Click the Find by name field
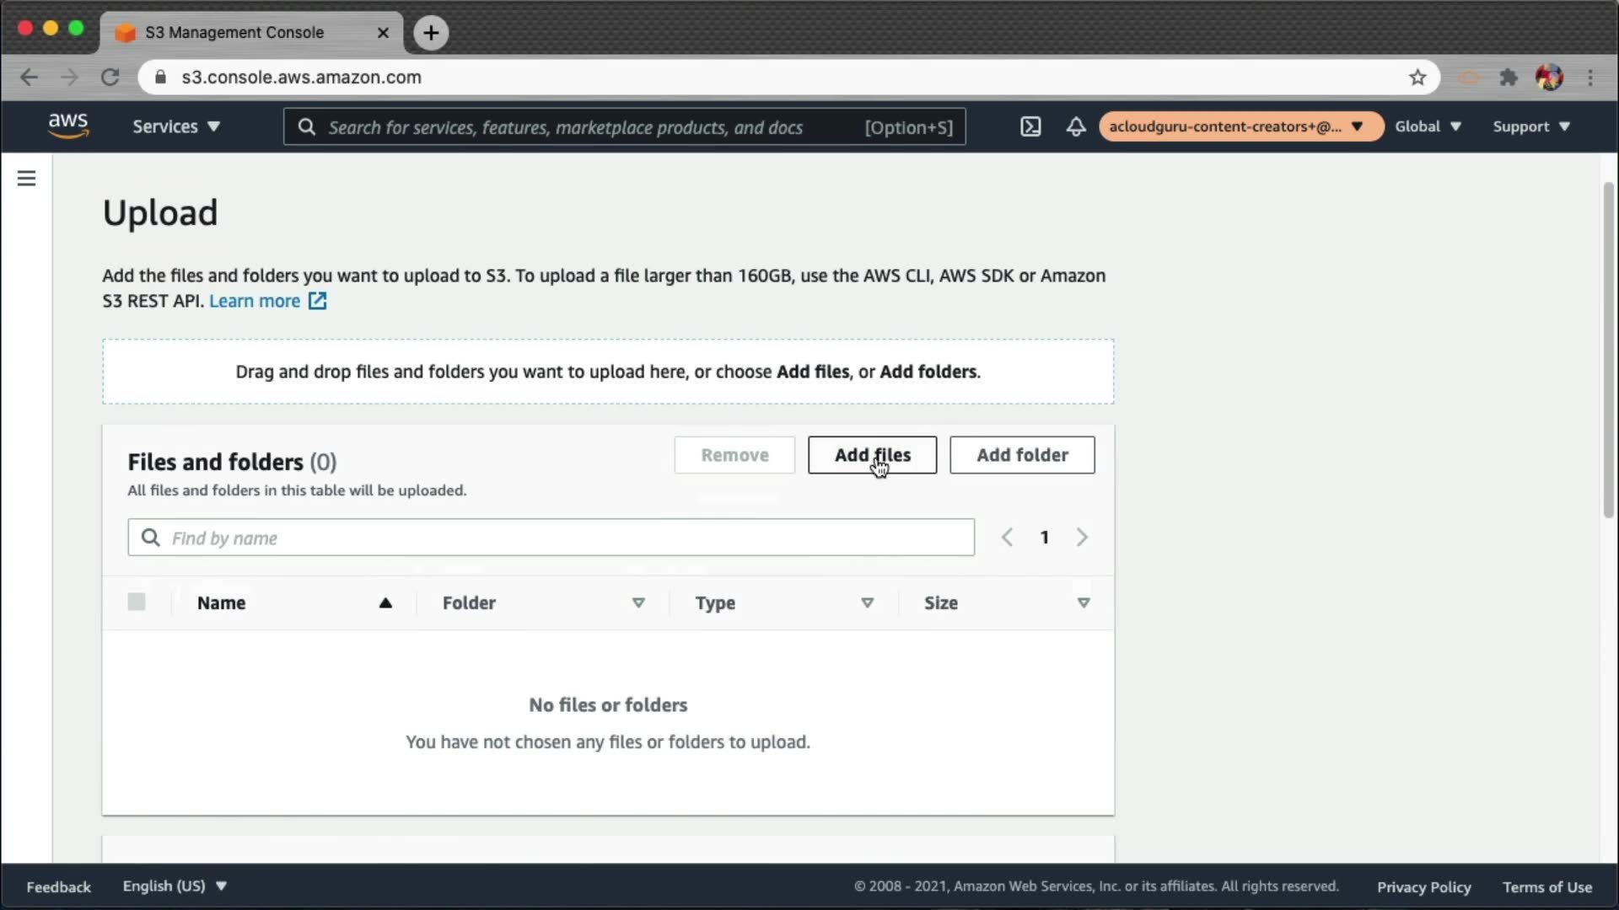The image size is (1619, 910). click(x=551, y=538)
